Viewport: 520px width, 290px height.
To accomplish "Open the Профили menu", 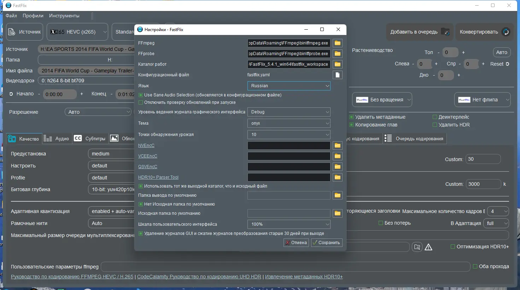I will click(33, 16).
